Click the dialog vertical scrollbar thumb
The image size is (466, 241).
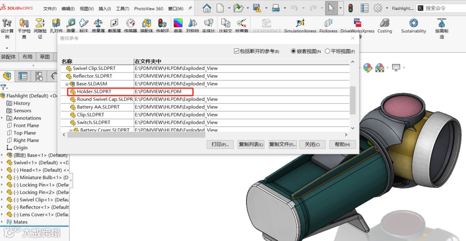tap(353, 100)
